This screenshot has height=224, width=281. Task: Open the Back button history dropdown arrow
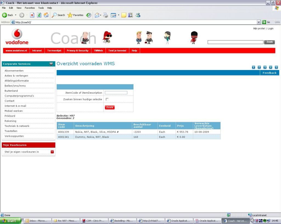pyautogui.click(x=16, y=15)
